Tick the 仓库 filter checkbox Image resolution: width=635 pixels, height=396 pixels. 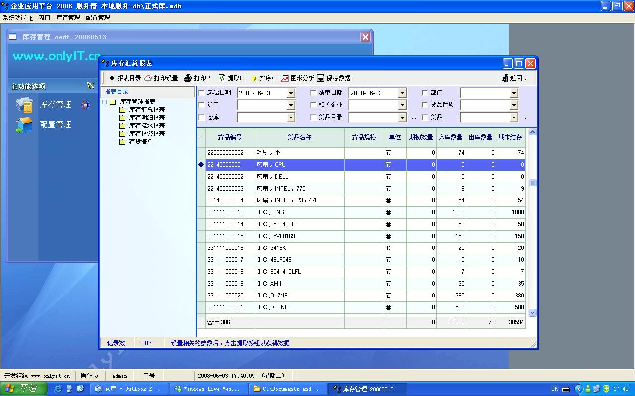coord(201,117)
